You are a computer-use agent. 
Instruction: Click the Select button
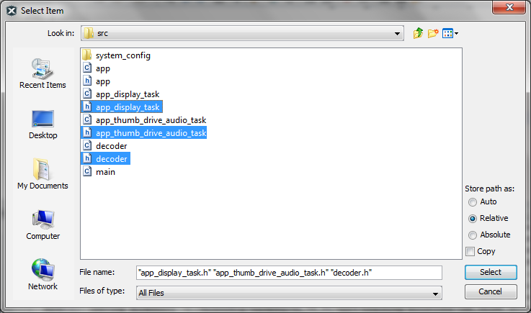491,272
